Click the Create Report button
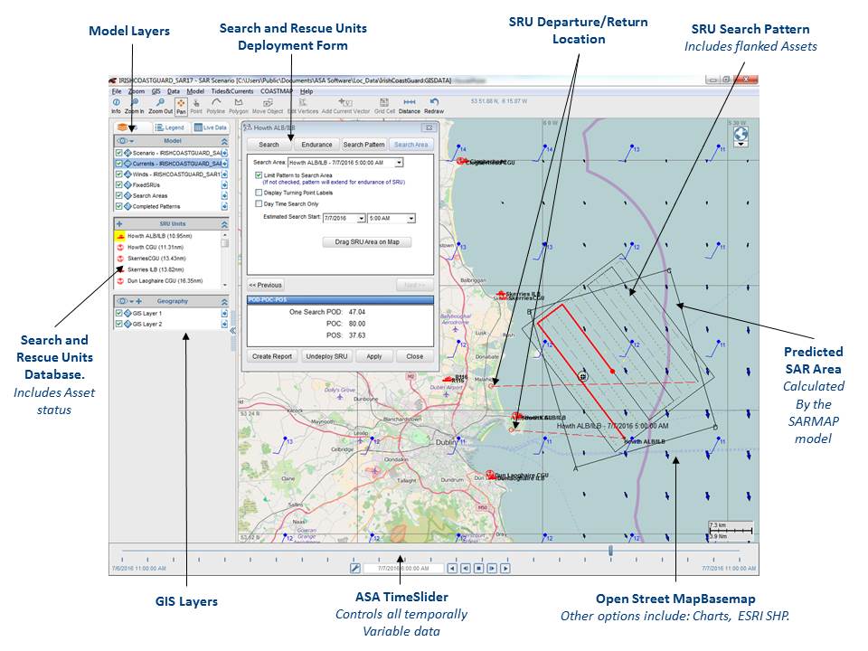868x651 pixels. coord(272,356)
